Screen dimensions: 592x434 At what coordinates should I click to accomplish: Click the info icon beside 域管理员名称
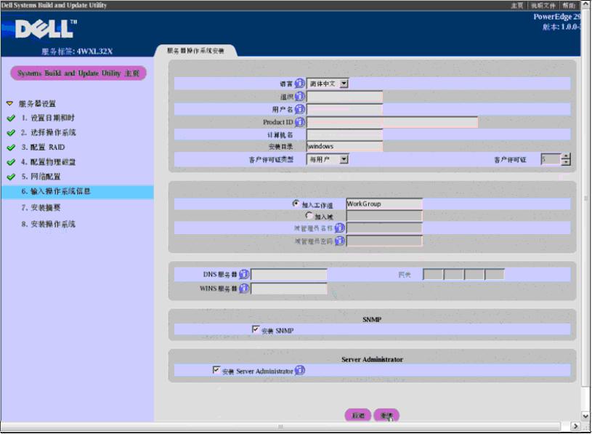(x=339, y=228)
